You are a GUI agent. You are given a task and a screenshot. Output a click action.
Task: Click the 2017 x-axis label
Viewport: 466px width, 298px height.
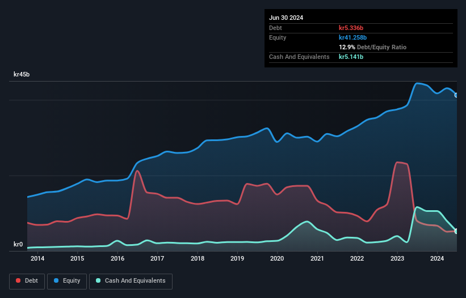(157, 258)
